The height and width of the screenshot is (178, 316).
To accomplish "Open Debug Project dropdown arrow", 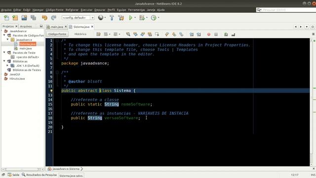I will [x=147, y=18].
